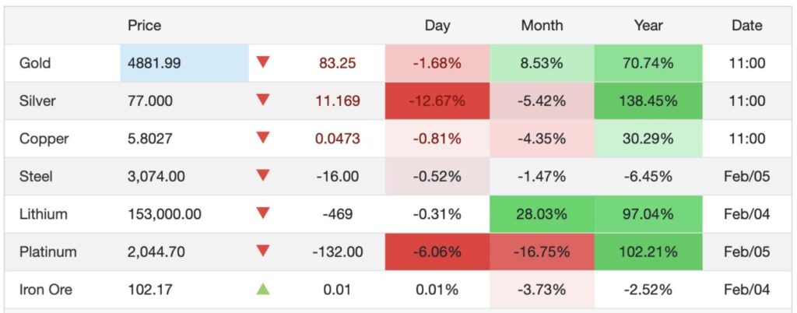The height and width of the screenshot is (313, 797).
Task: Sort table by the Price column header
Action: click(x=144, y=26)
